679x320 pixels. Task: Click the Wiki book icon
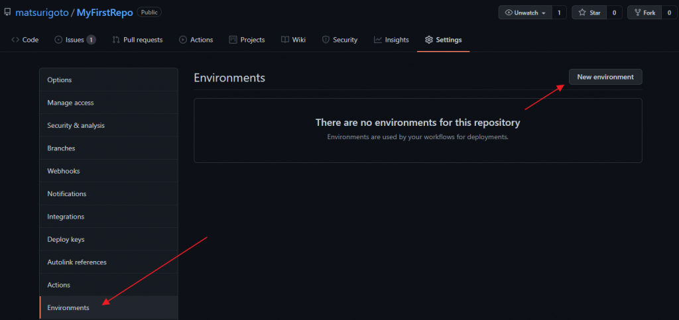tap(285, 40)
